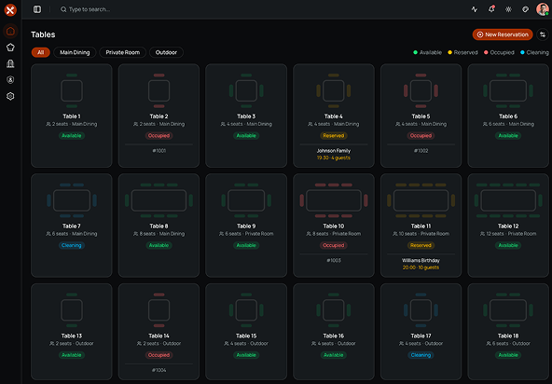Select the Main Dining filter tab
552x384 pixels.
point(75,52)
